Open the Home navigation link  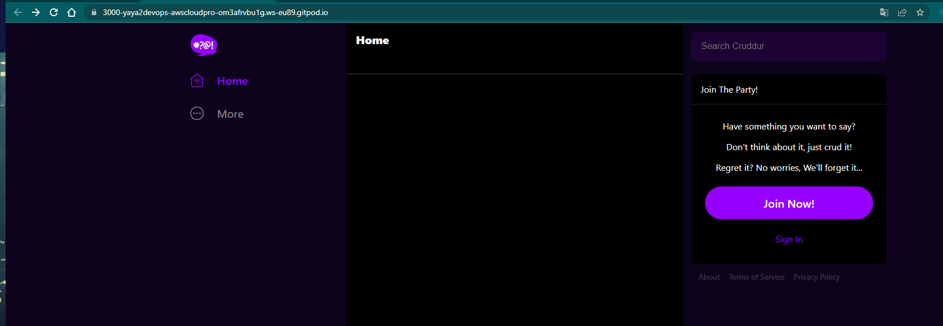(x=232, y=81)
